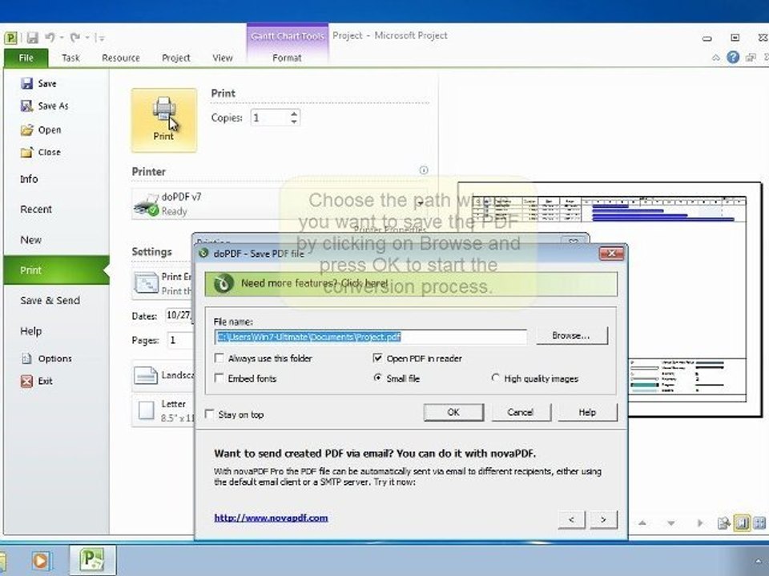This screenshot has width=769, height=576.
Task: Select the highlighted Print sidebar item
Action: [56, 270]
